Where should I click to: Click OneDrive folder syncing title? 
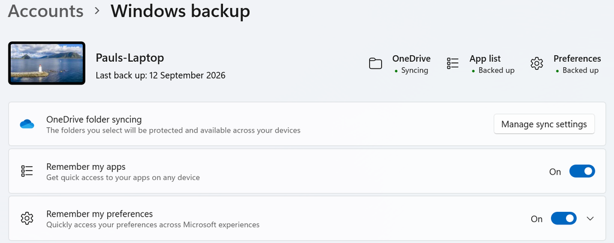click(94, 119)
